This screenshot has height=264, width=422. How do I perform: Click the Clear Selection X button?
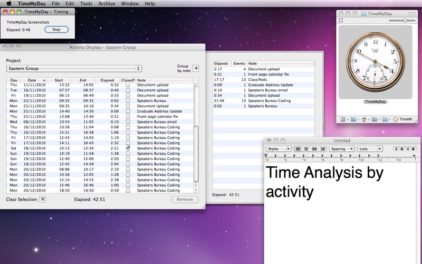tap(43, 200)
